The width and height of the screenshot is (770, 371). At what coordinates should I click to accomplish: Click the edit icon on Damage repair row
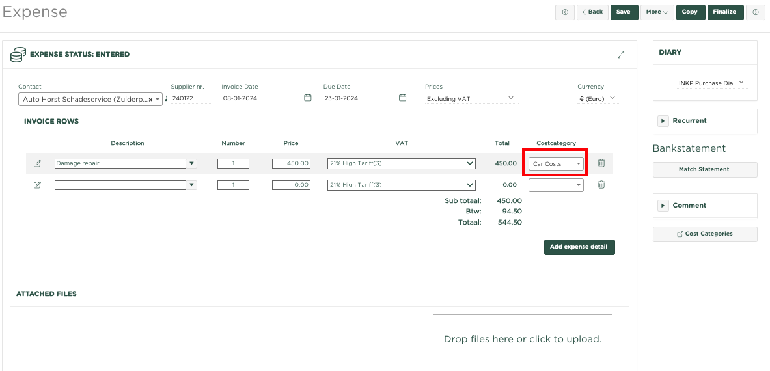(37, 163)
